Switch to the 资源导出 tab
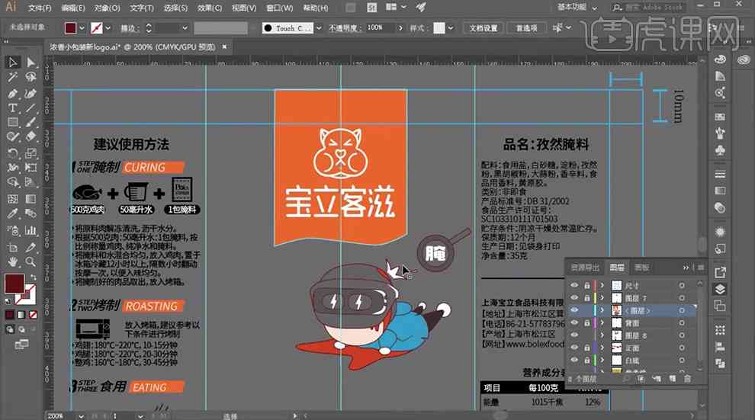 click(585, 267)
